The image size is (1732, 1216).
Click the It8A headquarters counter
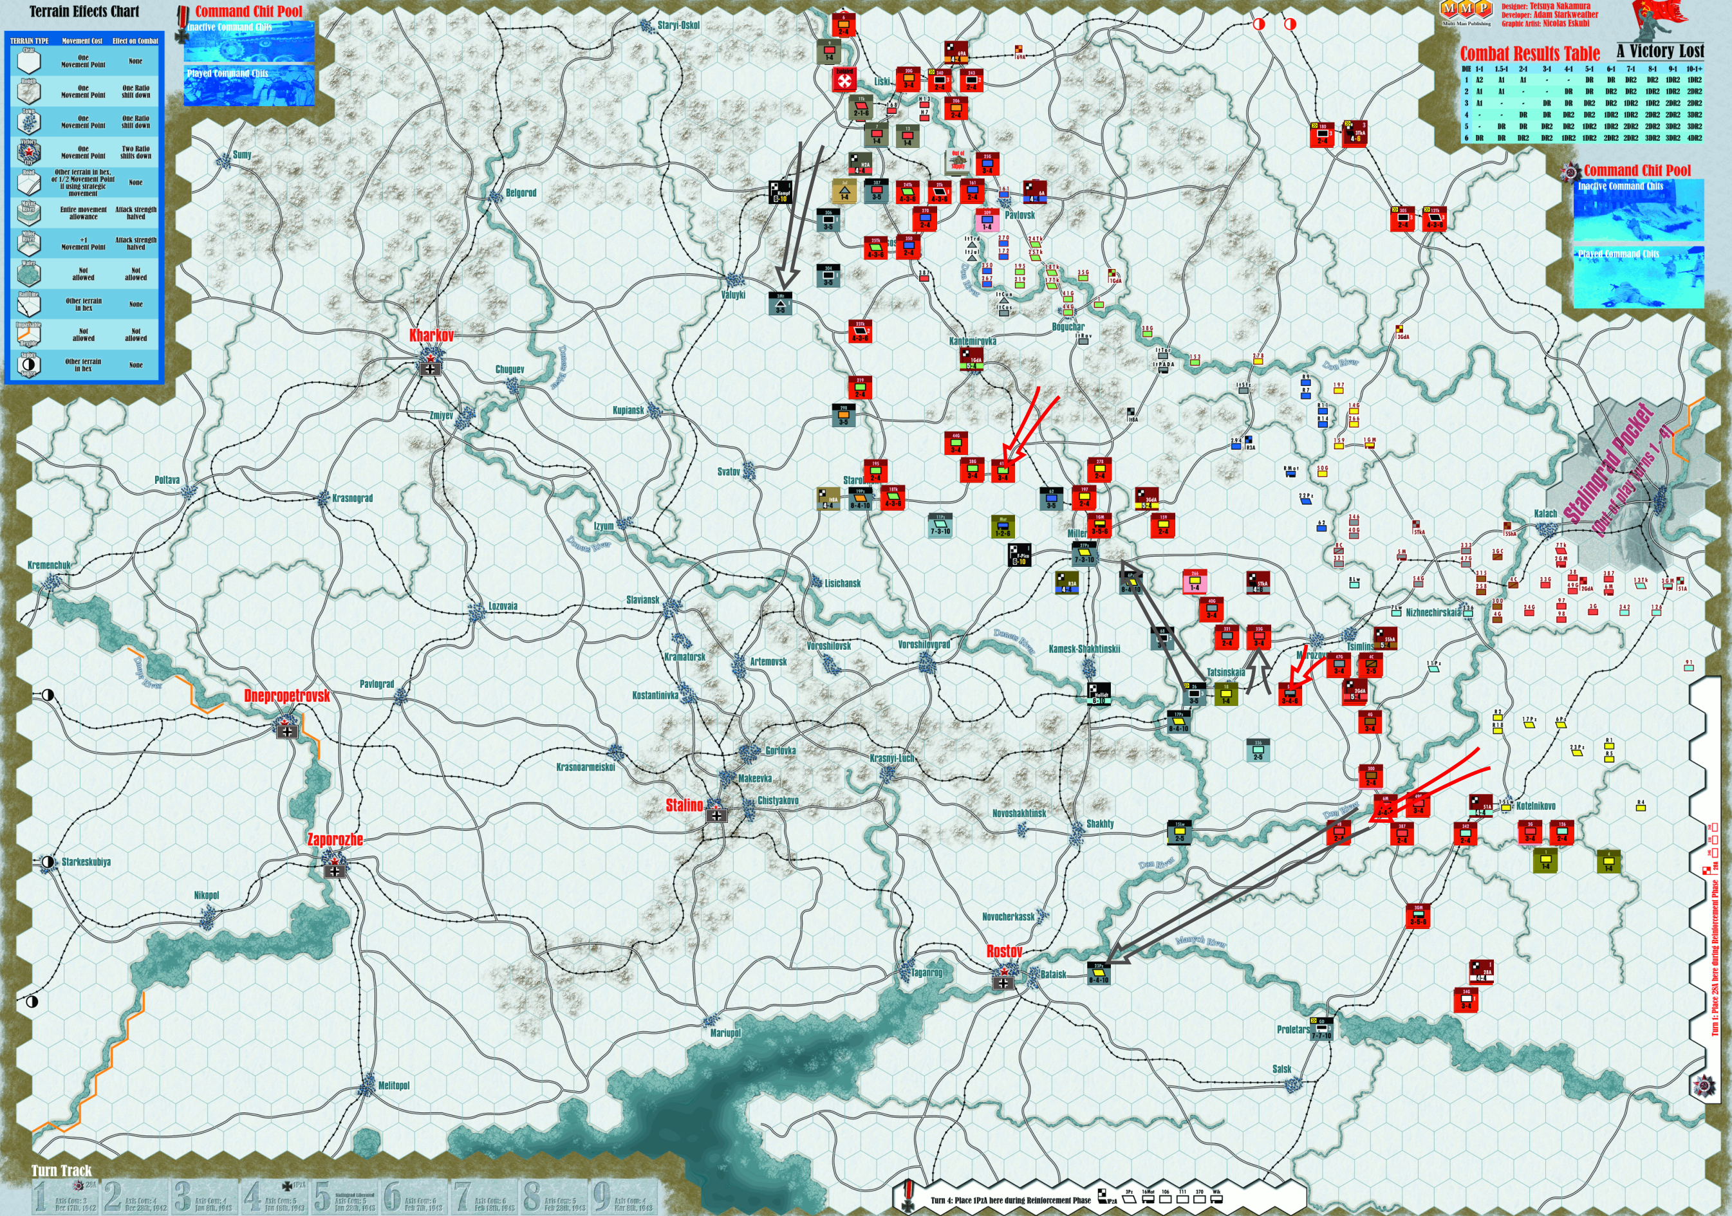[828, 499]
